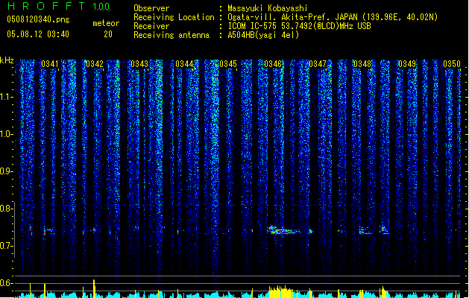Viewport: 469px width, 298px height.
Task: Click the Receiver value ICOM IC-575
Action: point(253,26)
